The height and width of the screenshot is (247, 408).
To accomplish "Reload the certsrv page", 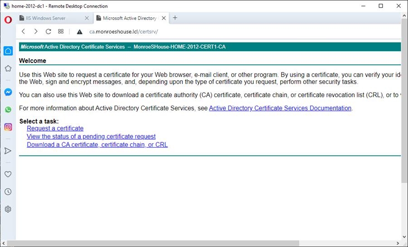I will tap(48, 31).
